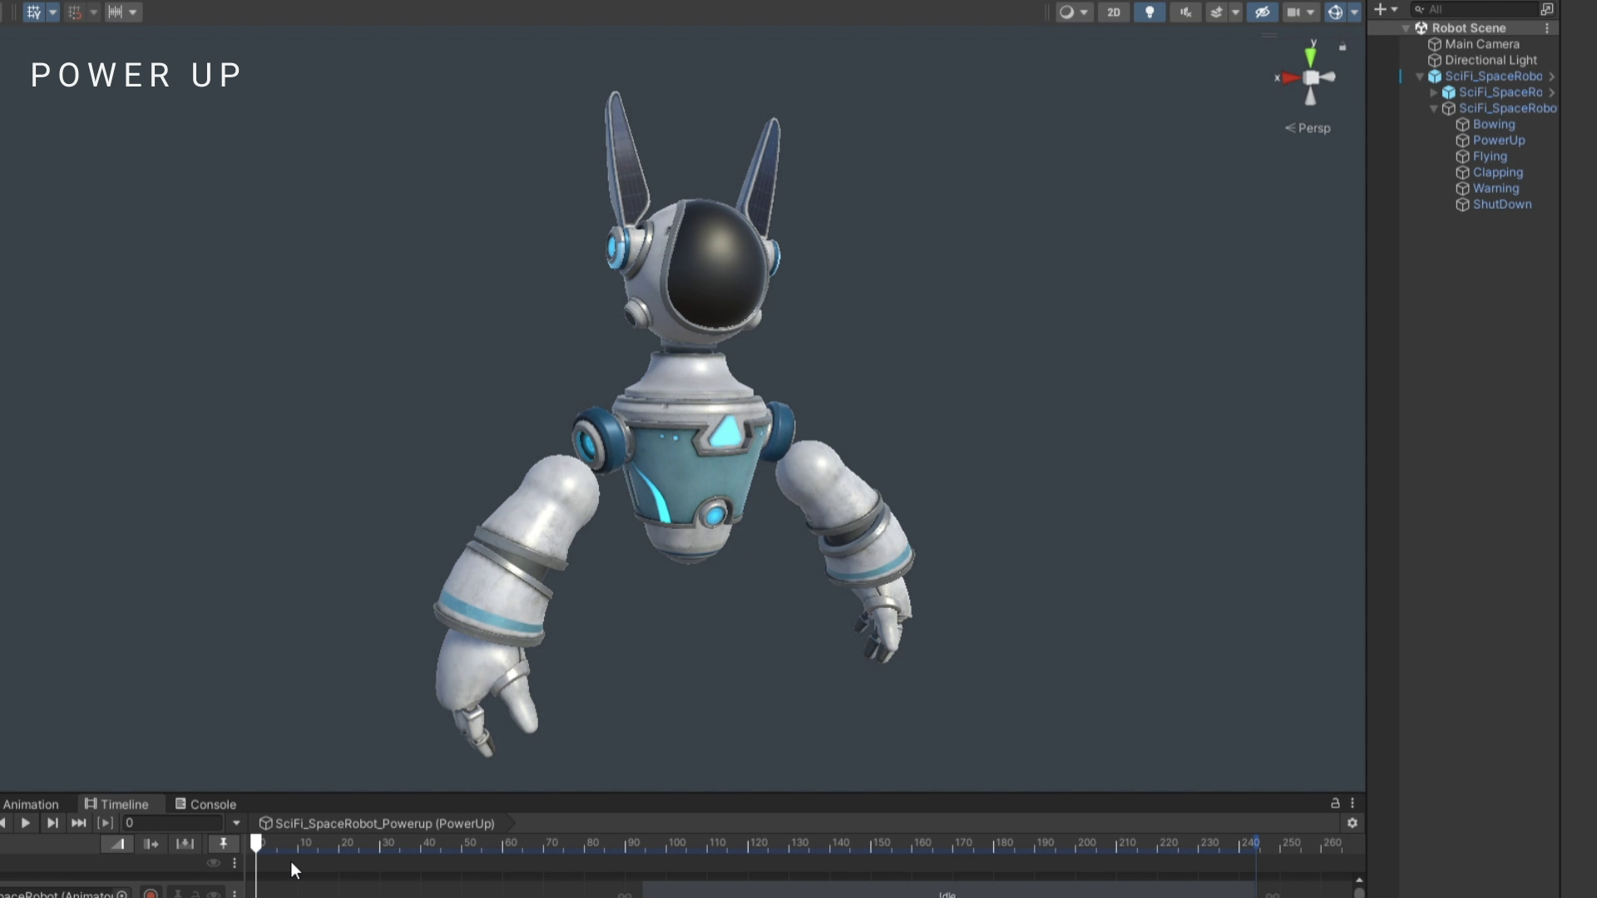1597x898 pixels.
Task: Toggle scene audio mute button
Action: (x=1186, y=12)
